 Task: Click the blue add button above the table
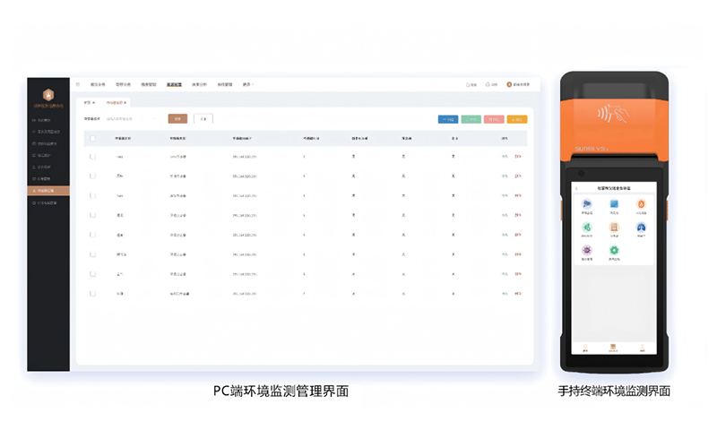click(448, 118)
